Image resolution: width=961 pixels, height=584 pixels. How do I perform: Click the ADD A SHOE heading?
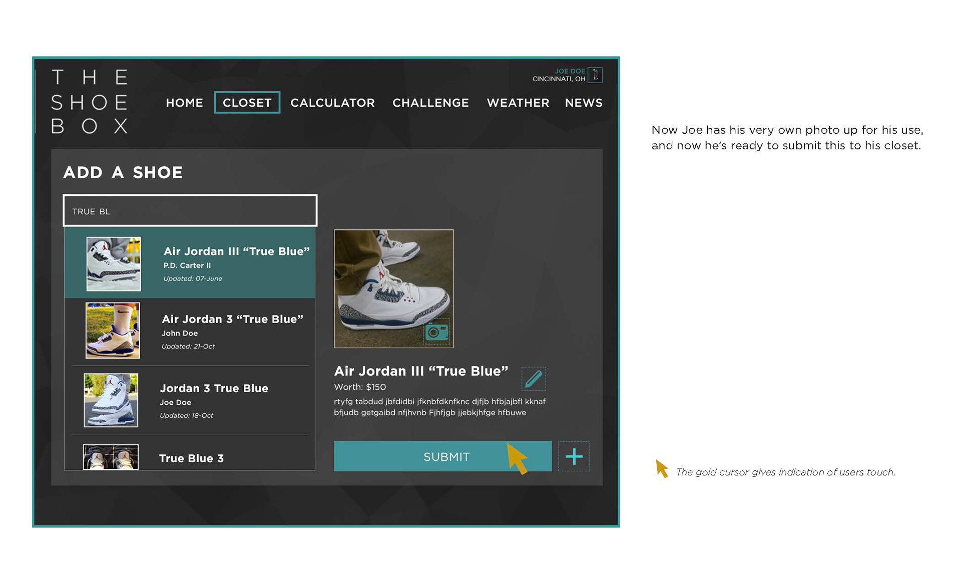point(123,172)
